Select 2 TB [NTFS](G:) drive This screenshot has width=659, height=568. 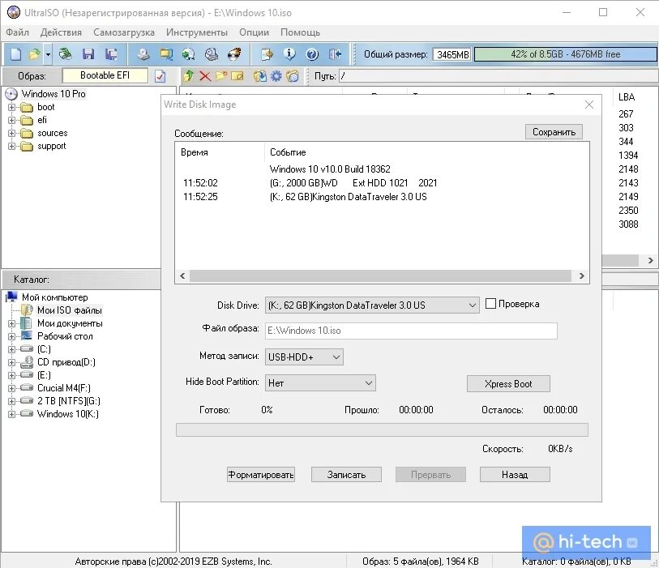(x=69, y=401)
